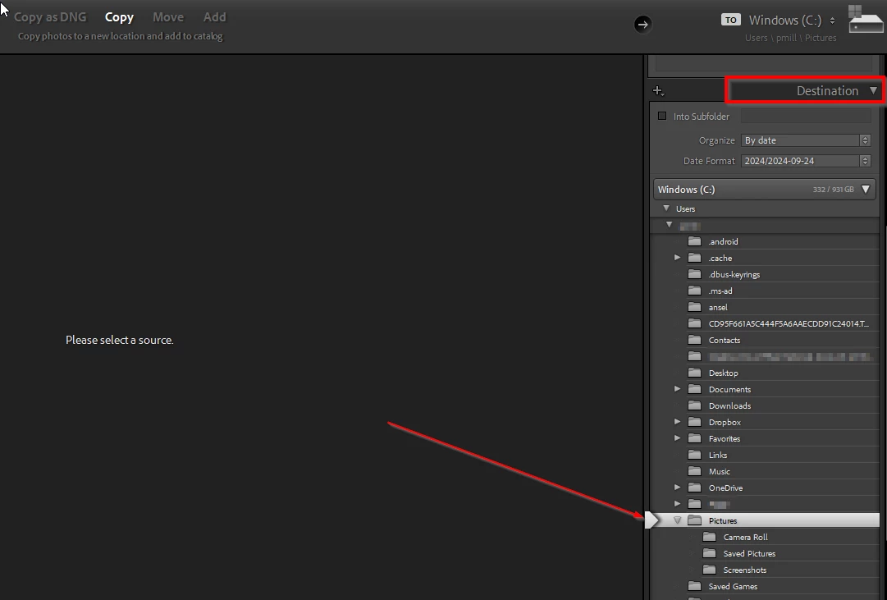This screenshot has width=887, height=600.
Task: Open the Date Format dropdown
Action: tap(806, 161)
